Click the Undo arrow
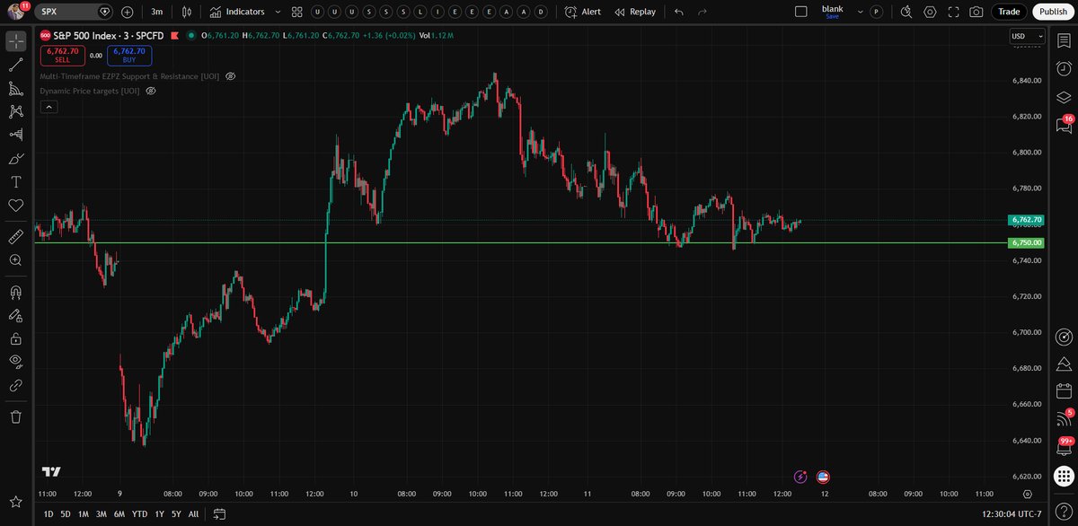Screen dimensions: 1078x526 point(678,12)
